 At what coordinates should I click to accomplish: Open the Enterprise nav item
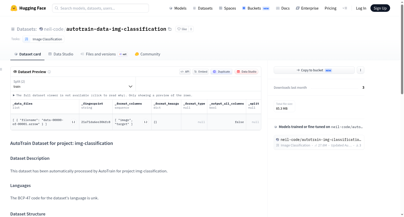(307, 8)
